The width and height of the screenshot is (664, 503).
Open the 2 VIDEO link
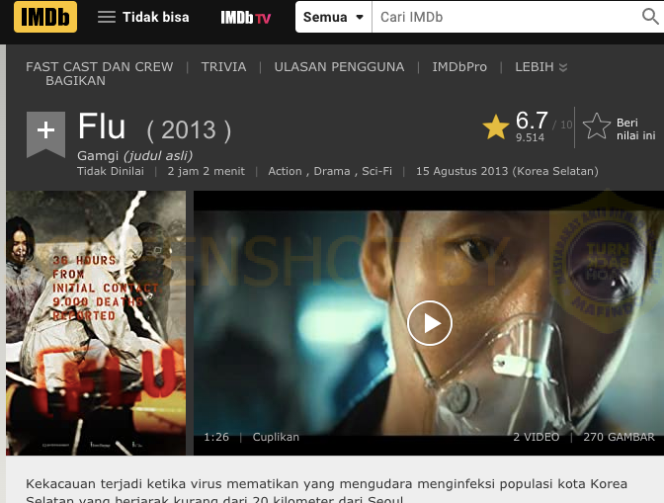[x=537, y=437]
